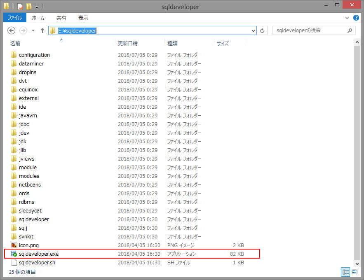
Task: Select the sqldeveloper.exe application icon
Action: [14, 254]
